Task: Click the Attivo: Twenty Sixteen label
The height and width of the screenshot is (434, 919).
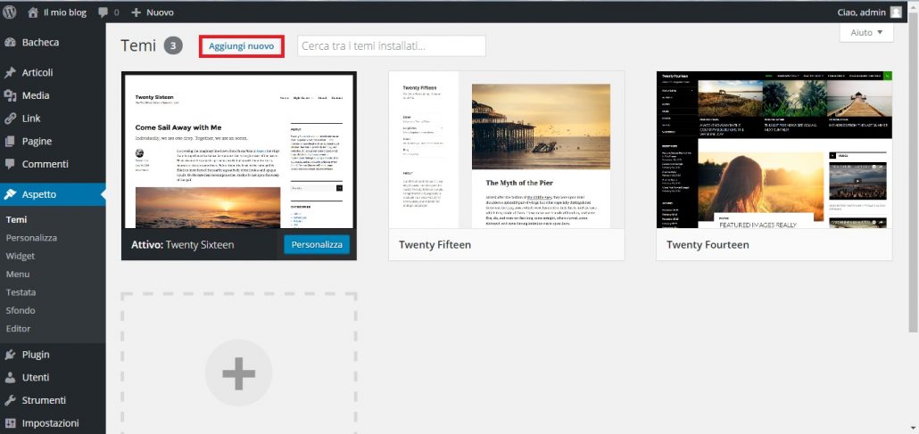Action: [x=182, y=245]
